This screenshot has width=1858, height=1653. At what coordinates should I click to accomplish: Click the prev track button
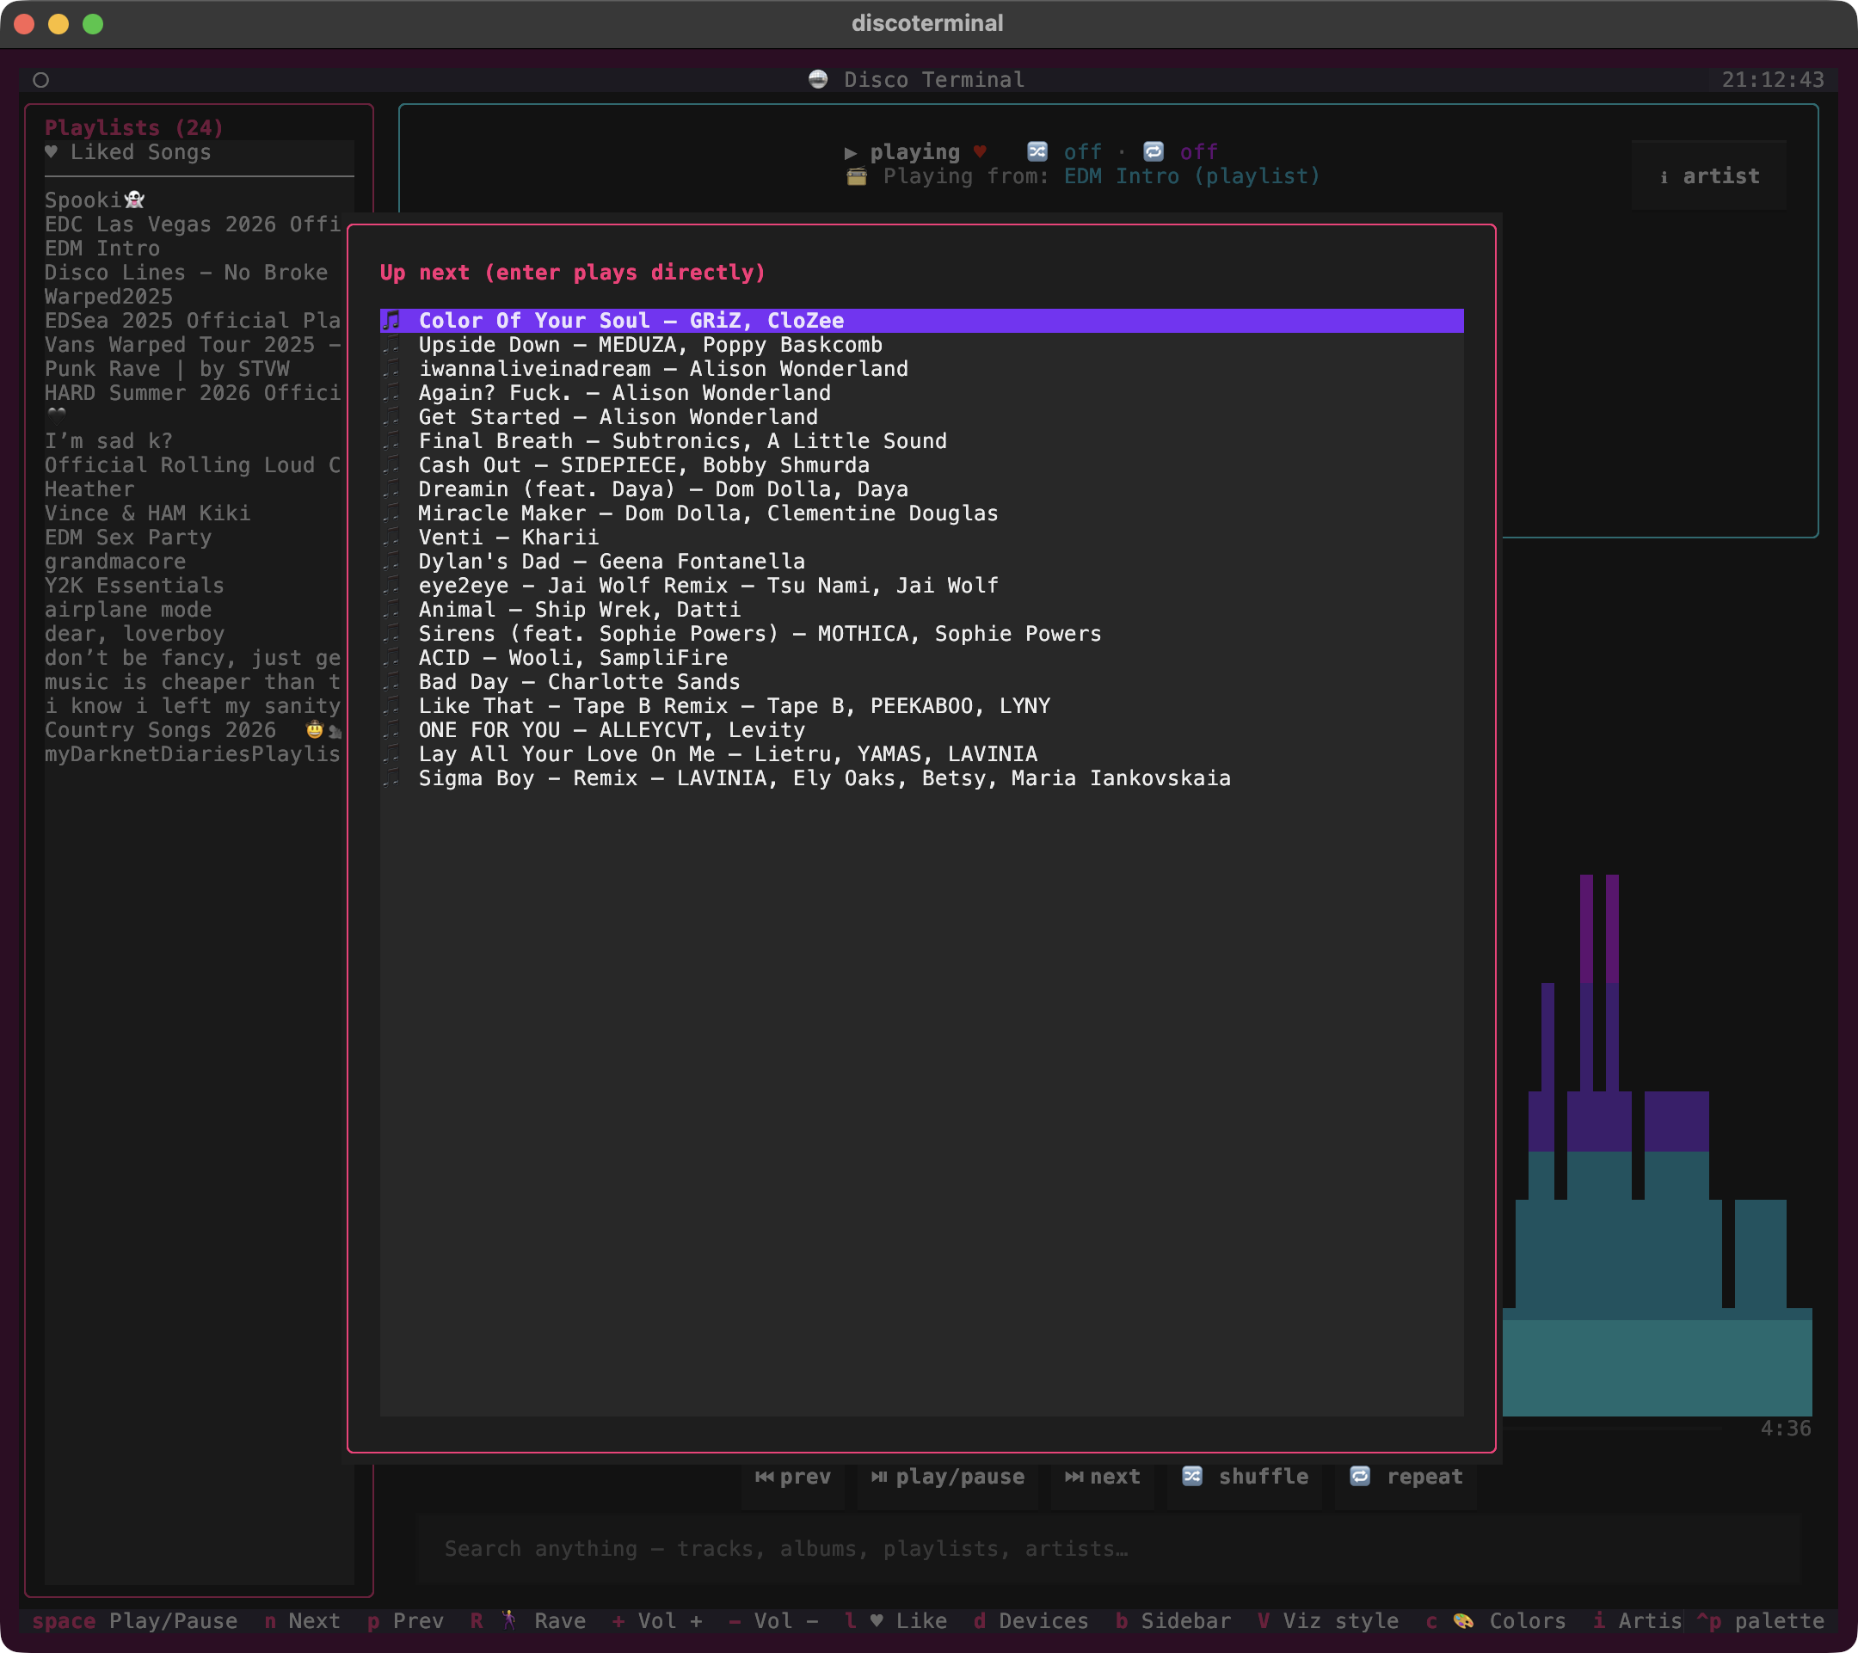(x=792, y=1477)
